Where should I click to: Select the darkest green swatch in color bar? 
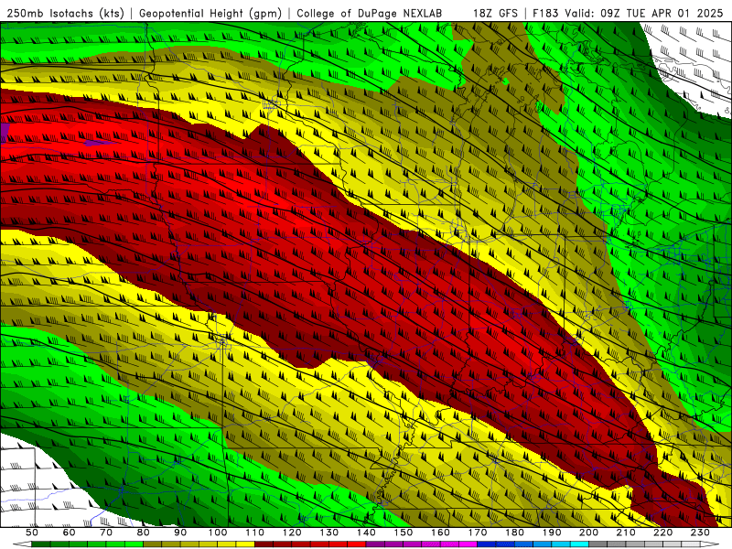click(x=41, y=544)
